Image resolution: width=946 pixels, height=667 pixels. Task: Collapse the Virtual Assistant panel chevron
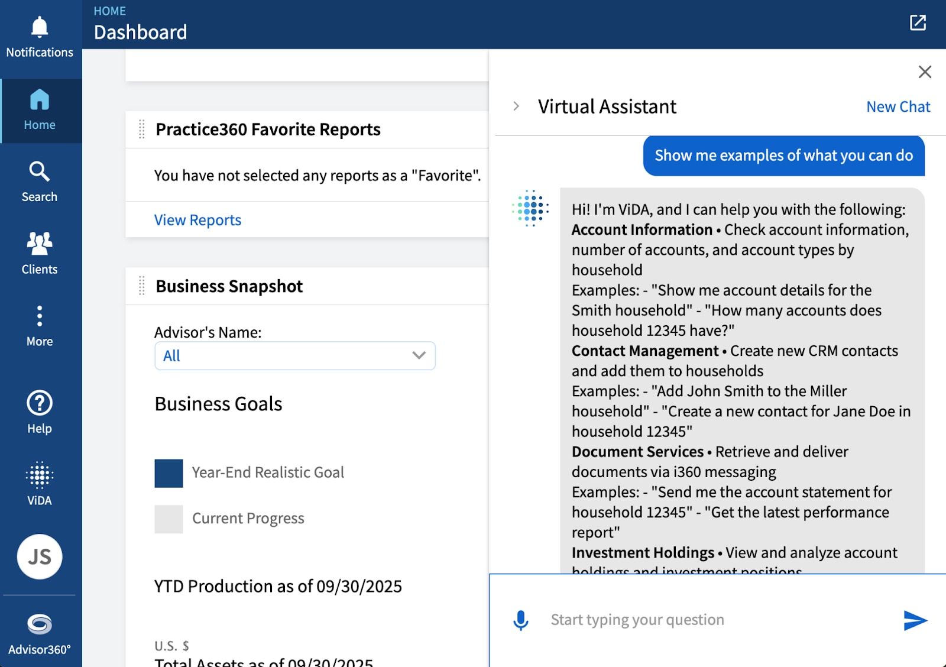tap(516, 106)
